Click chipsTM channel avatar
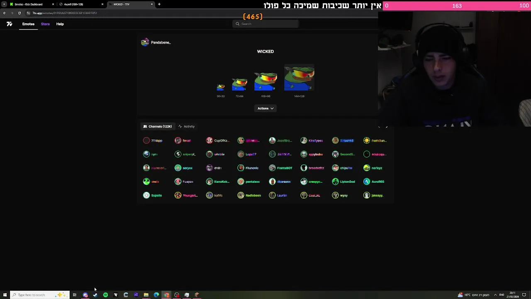Viewport: 531px width, 299px height. click(x=336, y=168)
